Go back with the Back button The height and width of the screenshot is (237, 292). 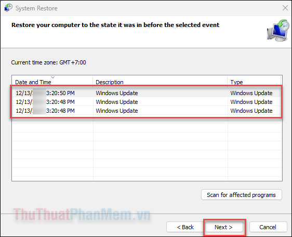tap(185, 227)
